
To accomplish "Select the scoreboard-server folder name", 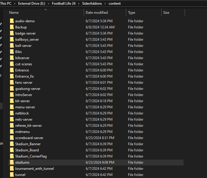I will click(x=29, y=138).
